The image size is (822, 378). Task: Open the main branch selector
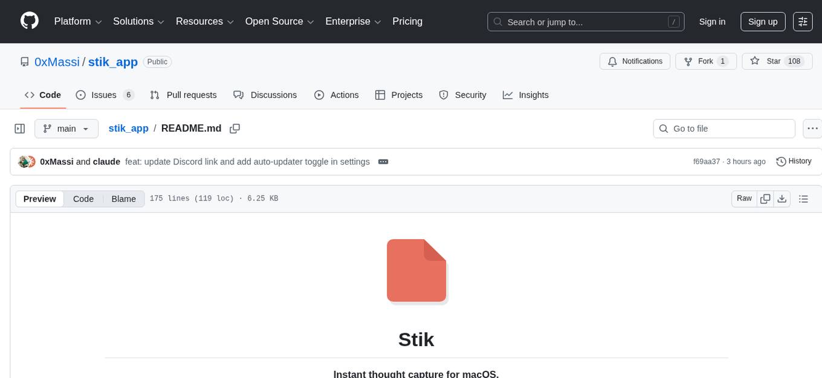(x=66, y=128)
